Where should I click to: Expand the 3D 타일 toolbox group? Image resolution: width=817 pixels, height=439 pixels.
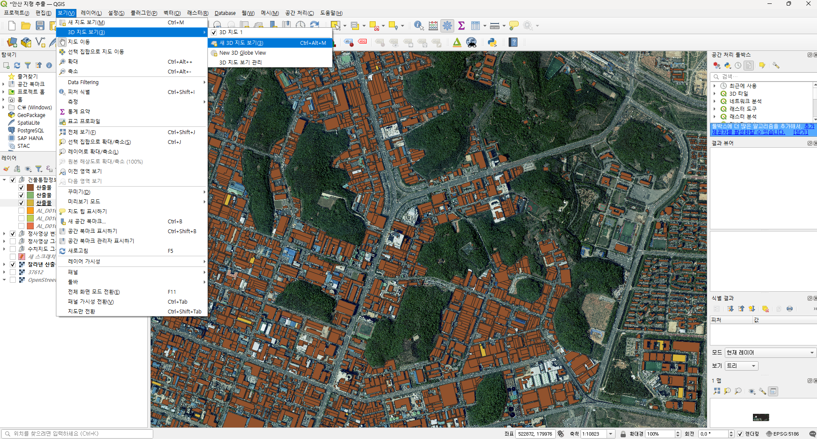(x=715, y=94)
